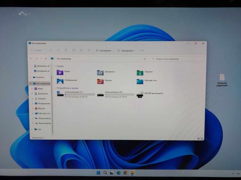Select Локальный диск (C:) drive
241x180 pixels.
tap(76, 94)
